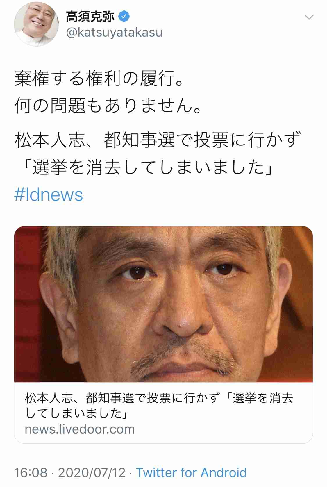Click the 16:08 timestamp
The image size is (327, 487).
[31, 472]
